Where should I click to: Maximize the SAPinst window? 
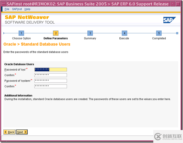[x=178, y=4]
